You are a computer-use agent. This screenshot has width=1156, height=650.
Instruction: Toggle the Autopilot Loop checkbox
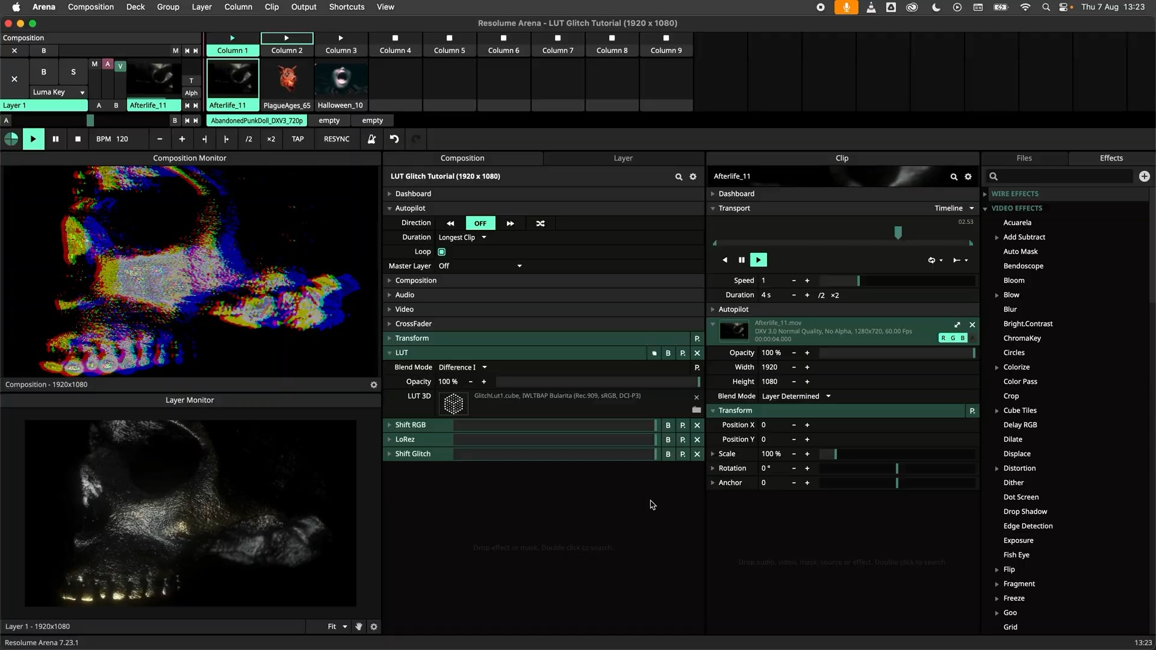click(442, 252)
